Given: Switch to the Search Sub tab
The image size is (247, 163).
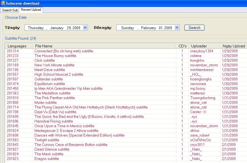Looking at the screenshot, I should pos(10,10).
